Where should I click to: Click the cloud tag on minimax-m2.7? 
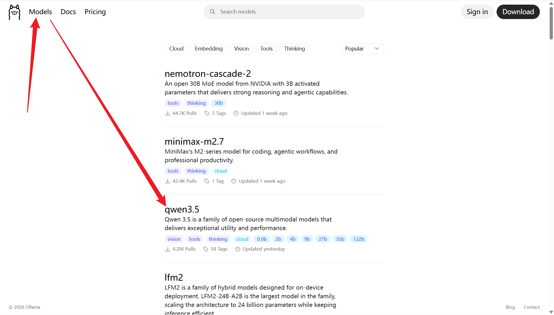pyautogui.click(x=220, y=171)
